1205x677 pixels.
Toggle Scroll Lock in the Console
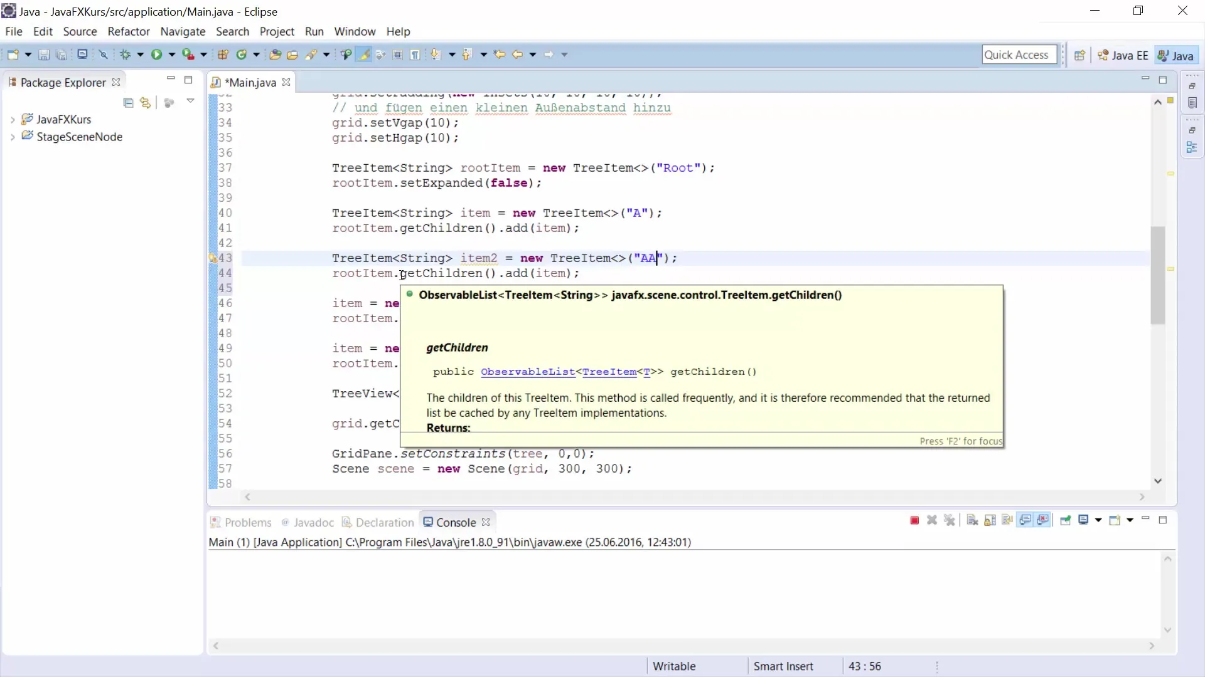pyautogui.click(x=990, y=520)
